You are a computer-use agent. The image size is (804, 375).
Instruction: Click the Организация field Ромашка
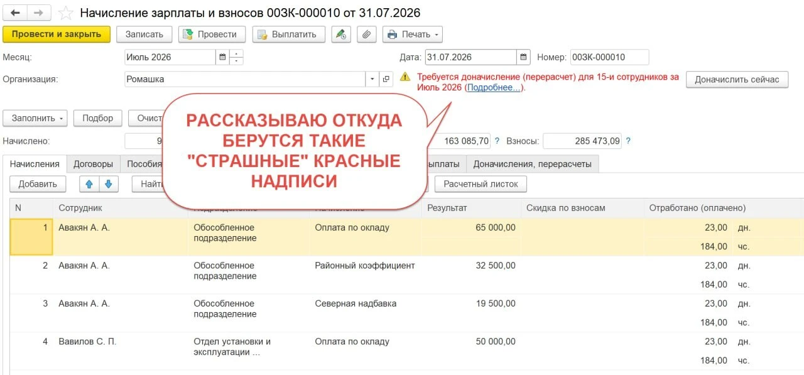[x=245, y=79]
